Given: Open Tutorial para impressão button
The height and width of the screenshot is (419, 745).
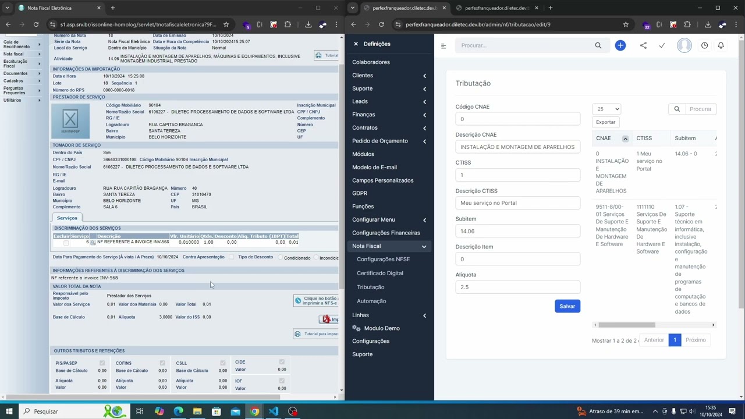Looking at the screenshot, I should [316, 334].
